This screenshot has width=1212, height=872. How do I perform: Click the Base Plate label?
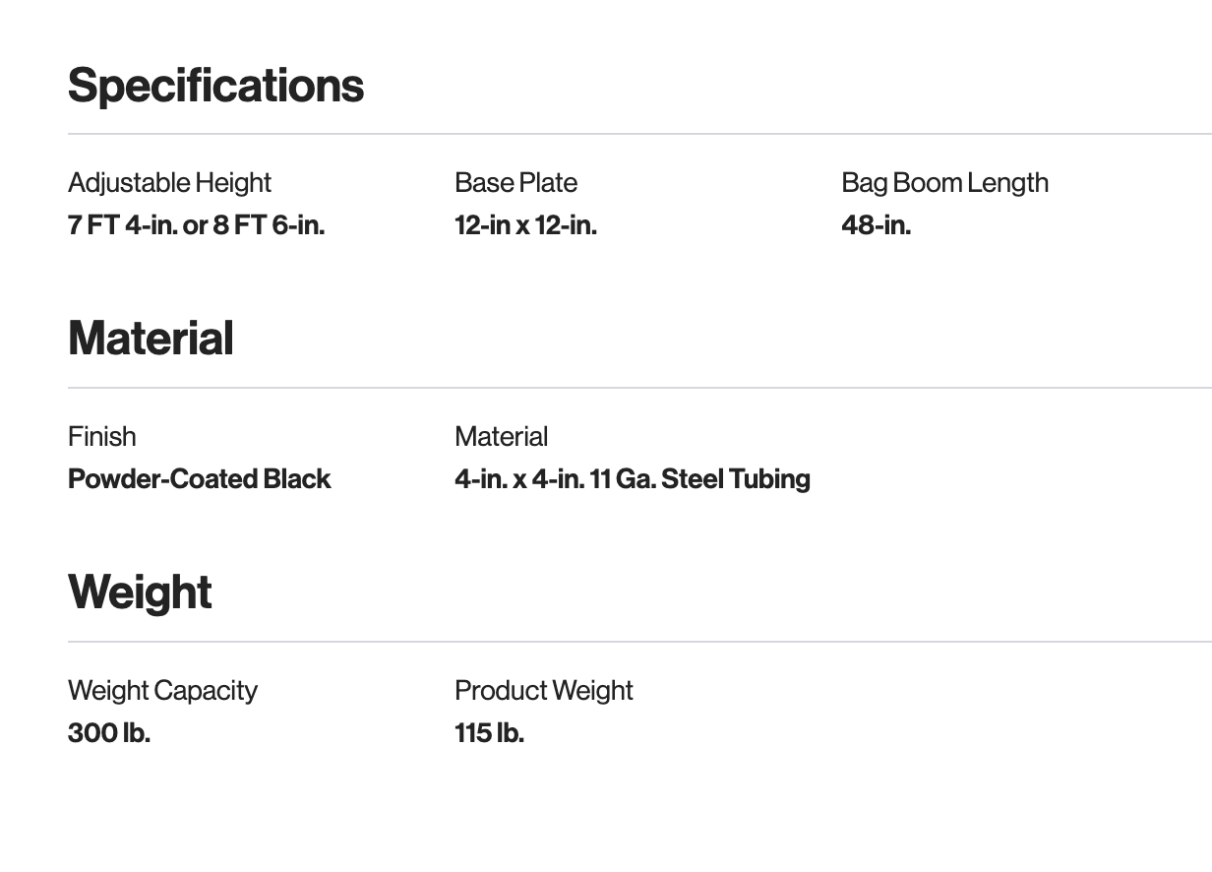click(515, 183)
